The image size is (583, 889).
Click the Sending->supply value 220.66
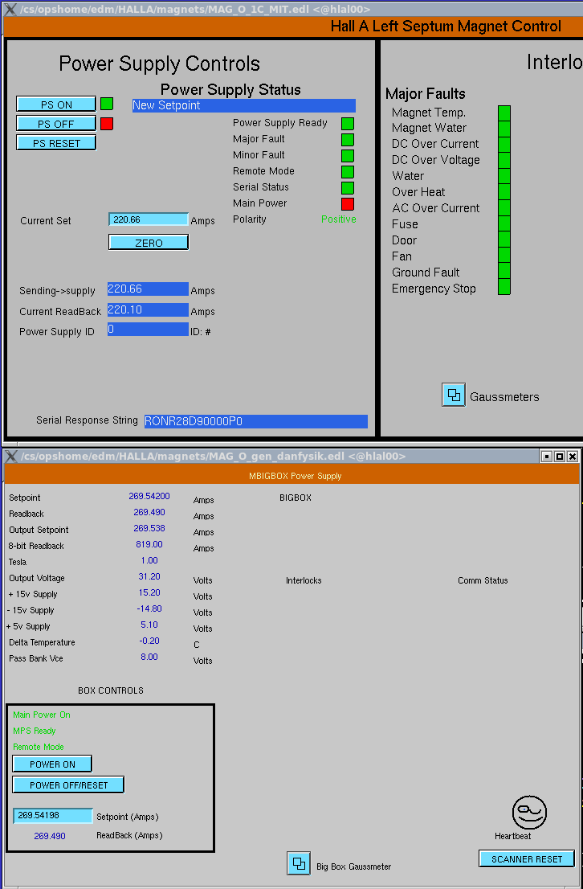[x=148, y=289]
